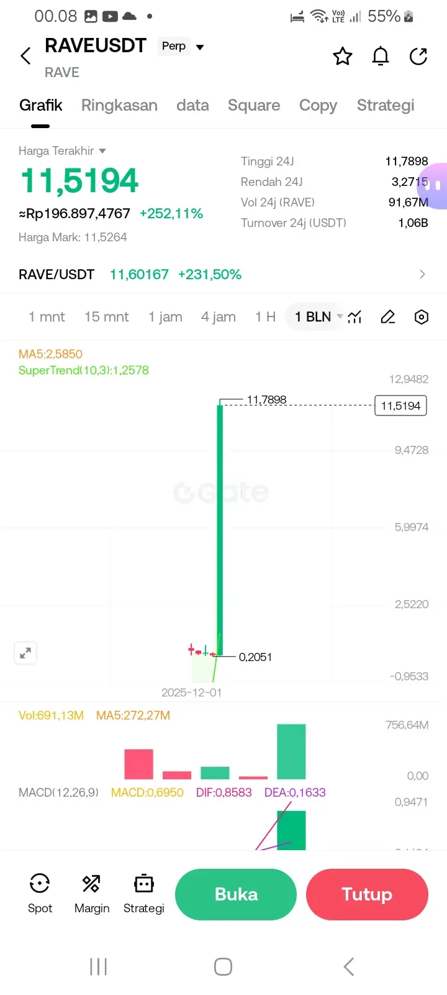Tap the back arrow beside RAVEUSDT
This screenshot has height=995, width=447.
click(x=25, y=56)
